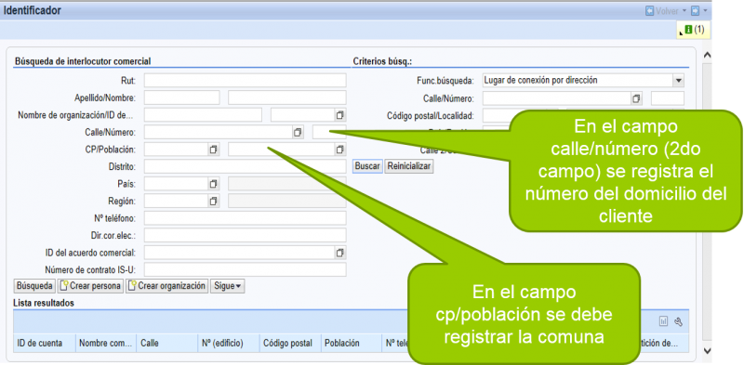Open value help for Región field

click(214, 202)
